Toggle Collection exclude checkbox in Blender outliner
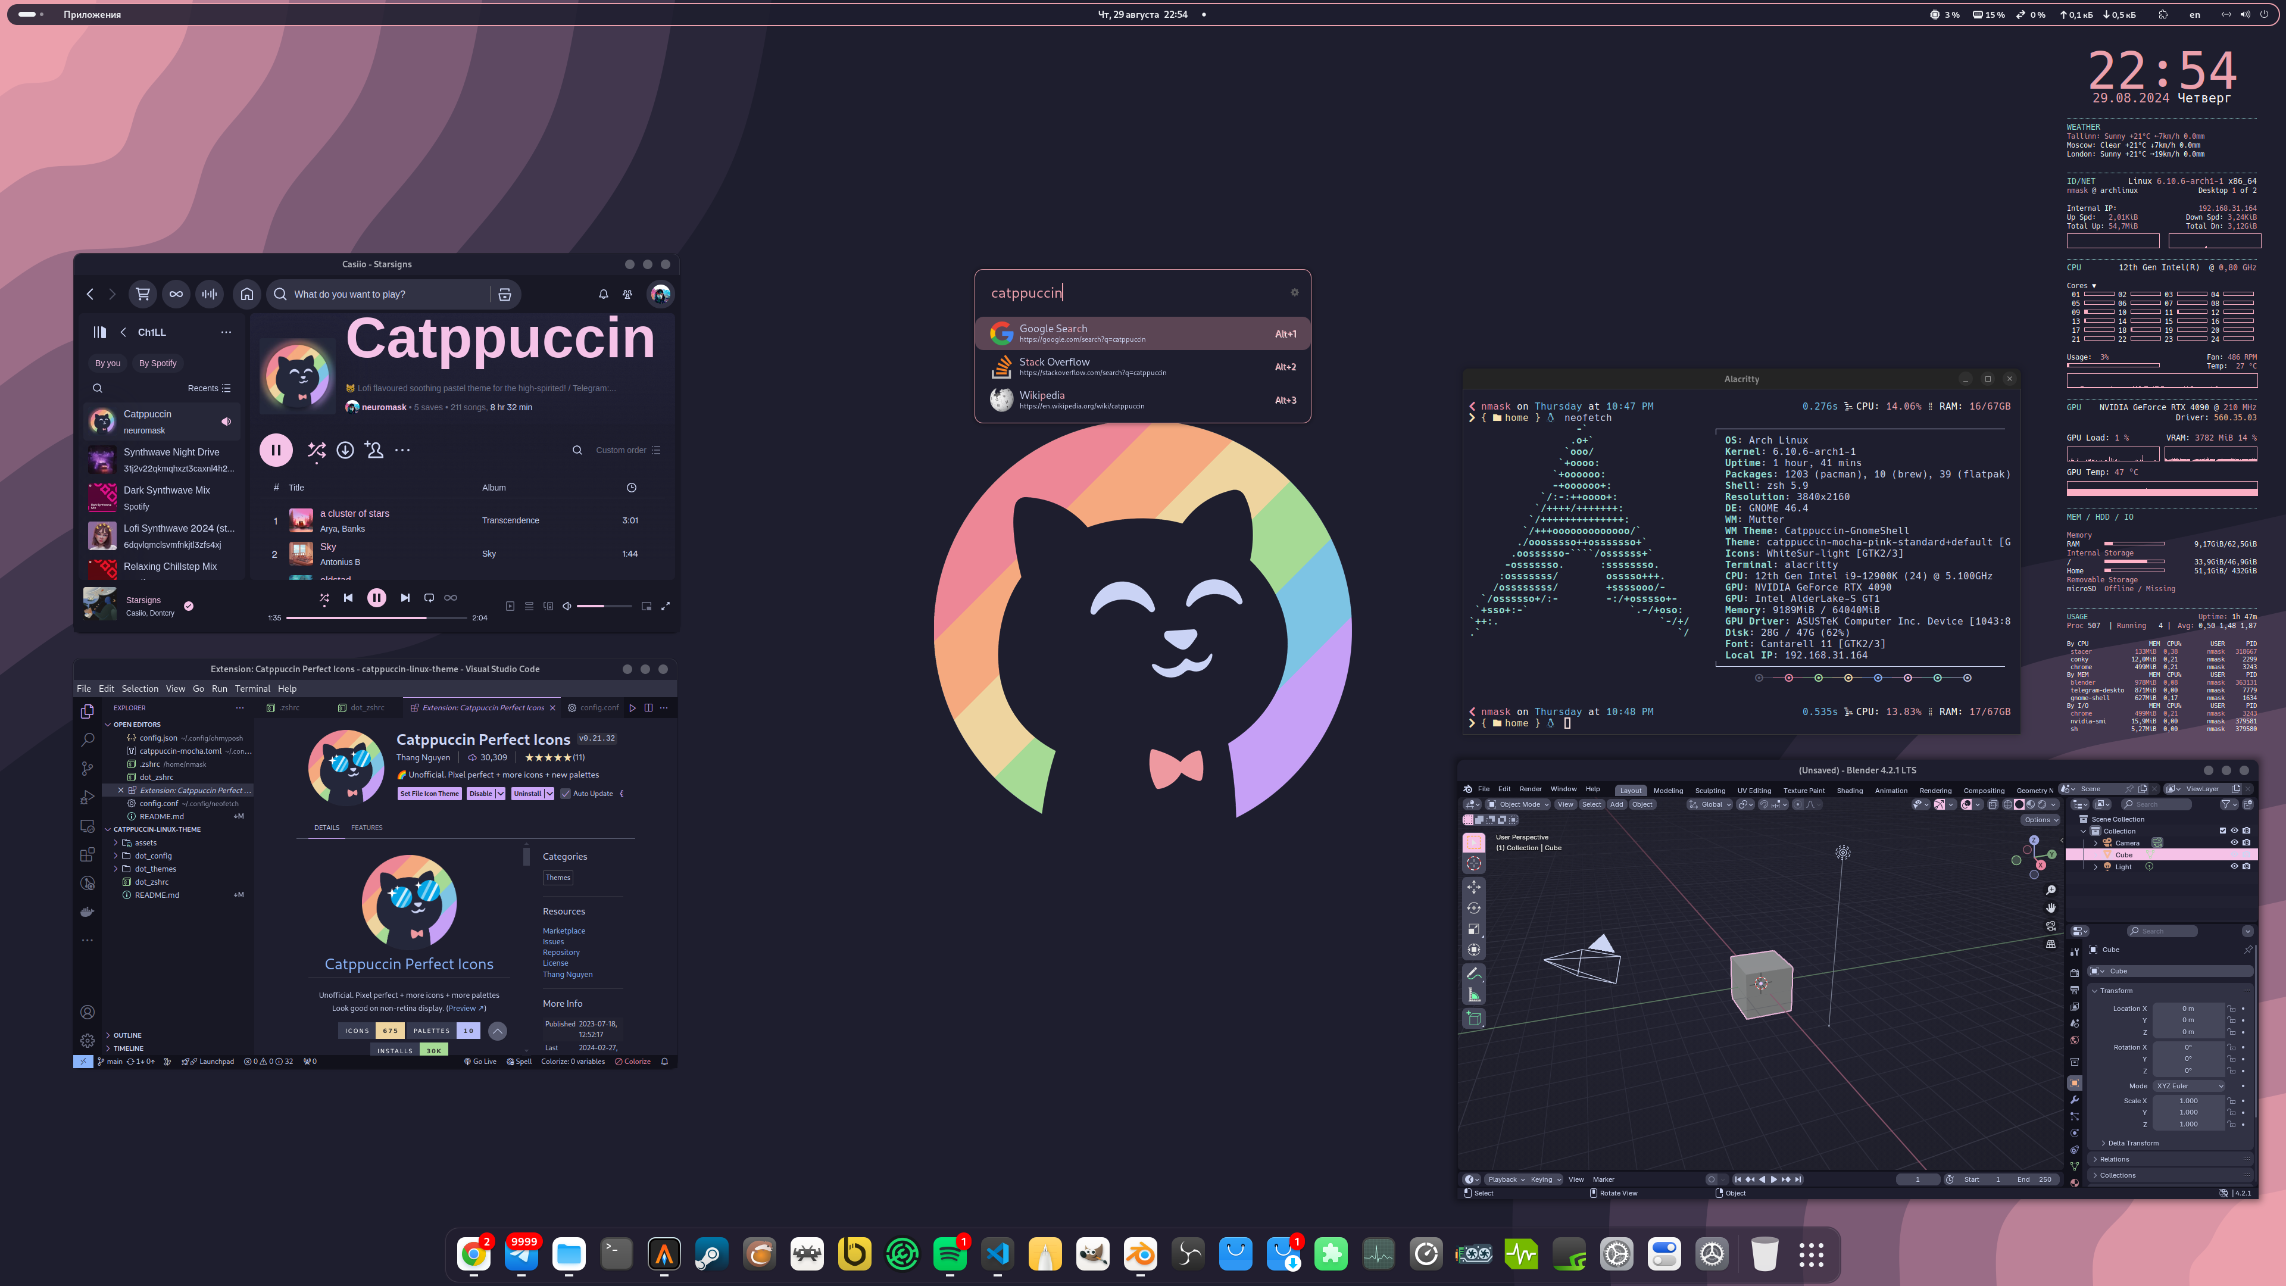This screenshot has height=1286, width=2286. click(x=2223, y=831)
